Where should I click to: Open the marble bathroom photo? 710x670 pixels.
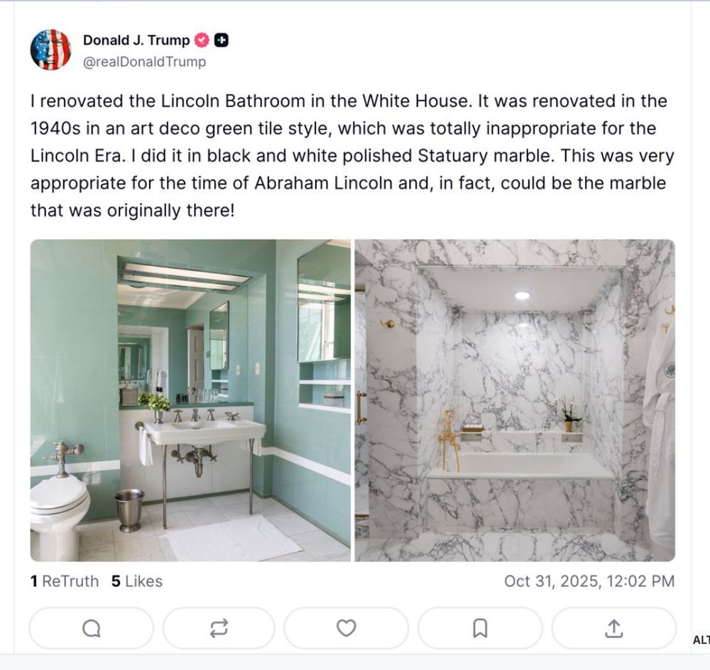pos(515,400)
